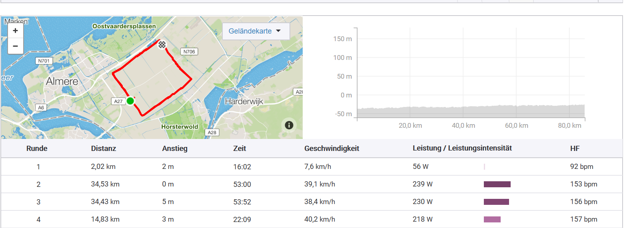Zoom in on the map
627x228 pixels.
pos(15,31)
